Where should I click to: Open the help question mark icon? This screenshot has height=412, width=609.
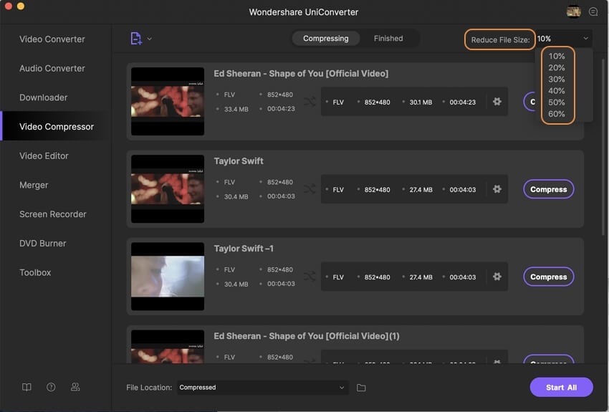[x=51, y=387]
